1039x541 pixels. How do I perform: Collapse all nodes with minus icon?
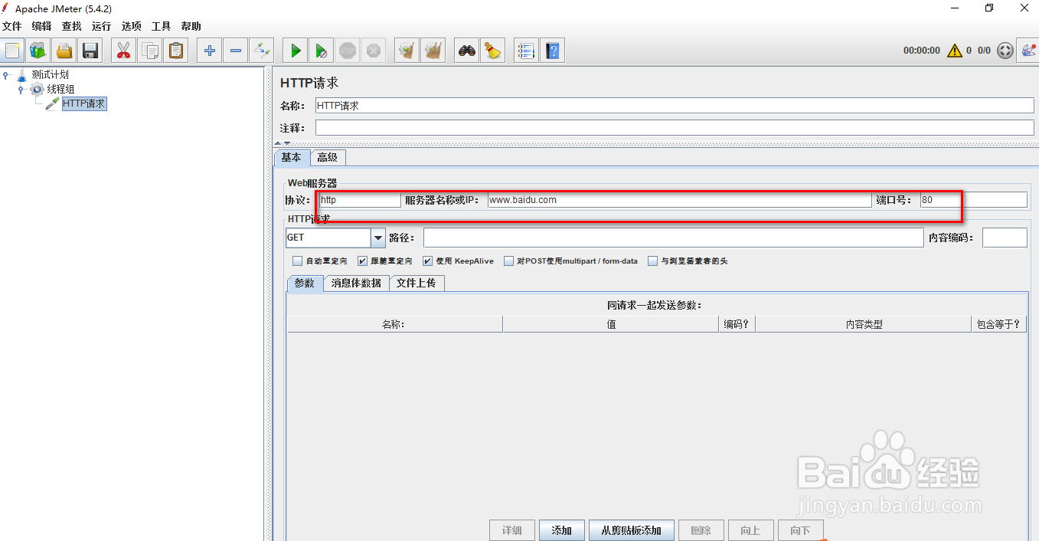[x=236, y=51]
